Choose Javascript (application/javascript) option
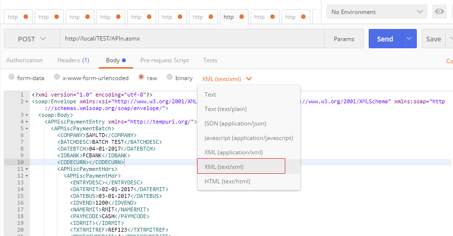Image resolution: width=453 pixels, height=236 pixels. [249, 138]
